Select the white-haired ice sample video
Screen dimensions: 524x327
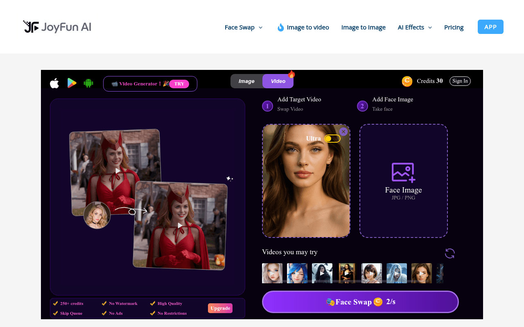click(x=397, y=273)
